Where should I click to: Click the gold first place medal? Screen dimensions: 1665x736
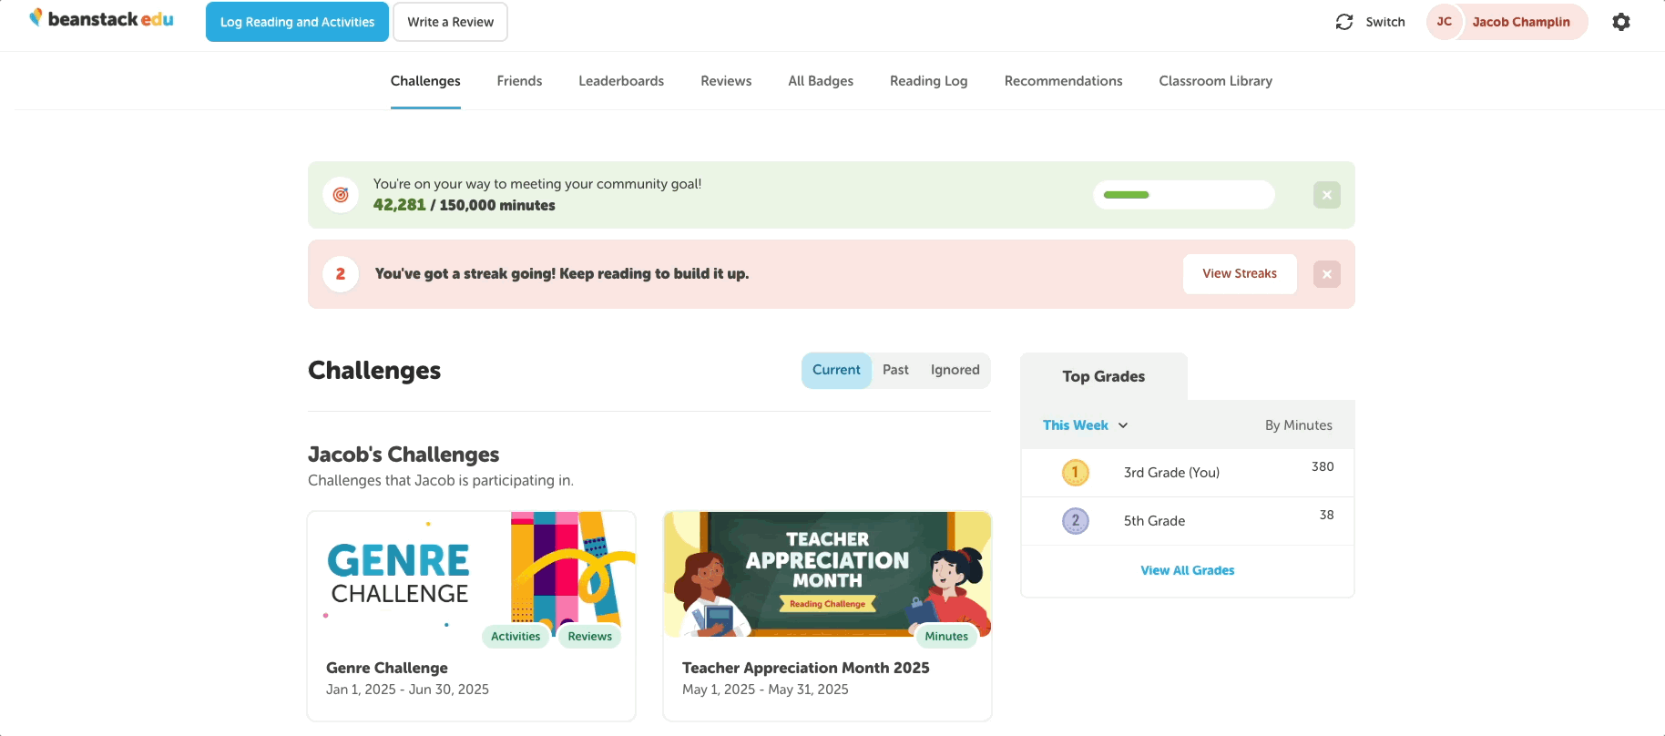[x=1076, y=473]
